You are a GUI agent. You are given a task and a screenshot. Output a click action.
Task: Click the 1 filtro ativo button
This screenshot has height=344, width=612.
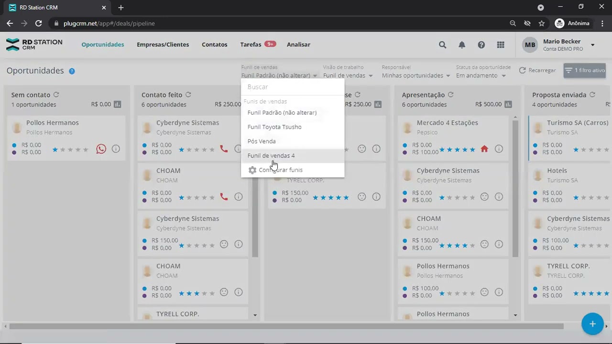584,70
